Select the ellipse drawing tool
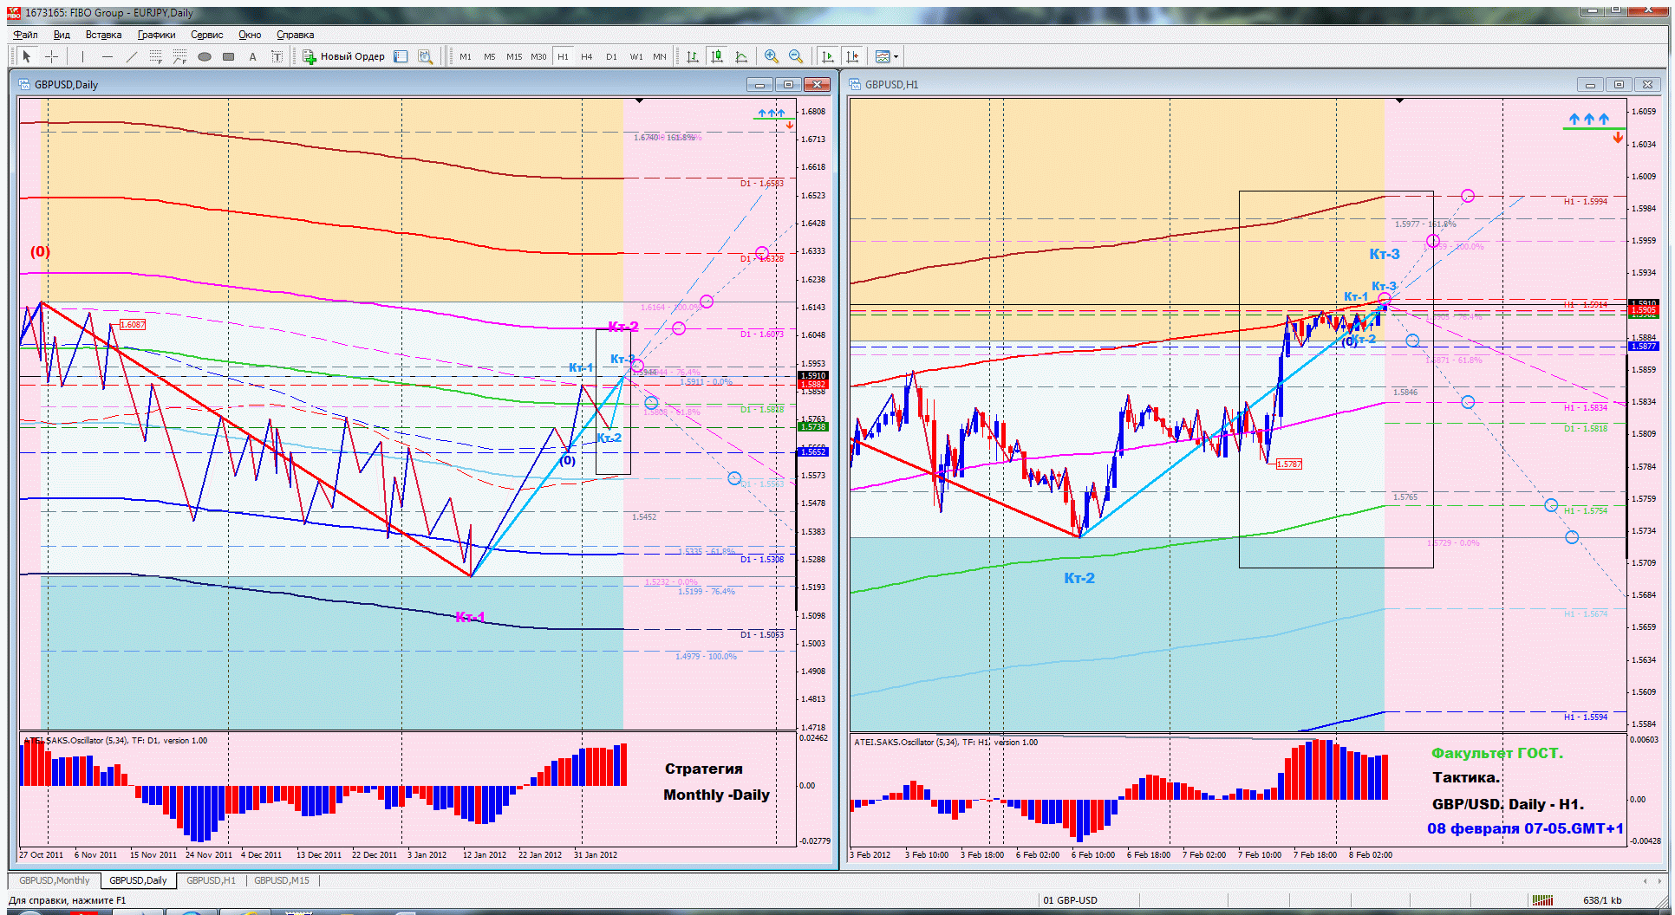This screenshot has width=1675, height=915. pos(205,56)
